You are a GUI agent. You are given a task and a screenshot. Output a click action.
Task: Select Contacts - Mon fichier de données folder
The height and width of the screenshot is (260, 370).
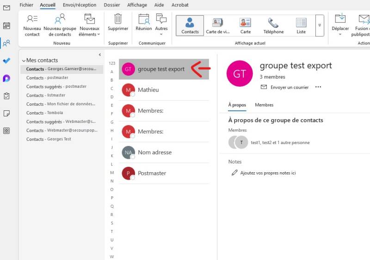[x=62, y=104]
